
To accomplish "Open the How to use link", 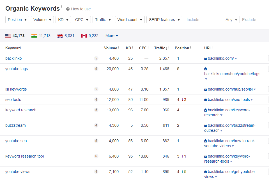I will pos(81,9).
